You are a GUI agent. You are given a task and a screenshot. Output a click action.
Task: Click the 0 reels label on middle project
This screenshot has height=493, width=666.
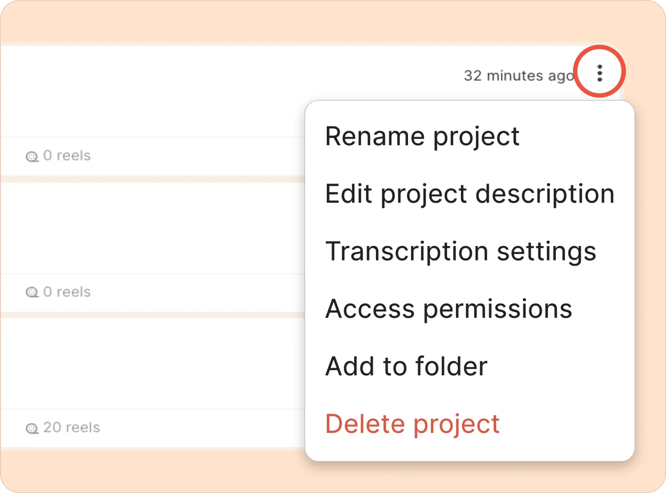tap(67, 292)
